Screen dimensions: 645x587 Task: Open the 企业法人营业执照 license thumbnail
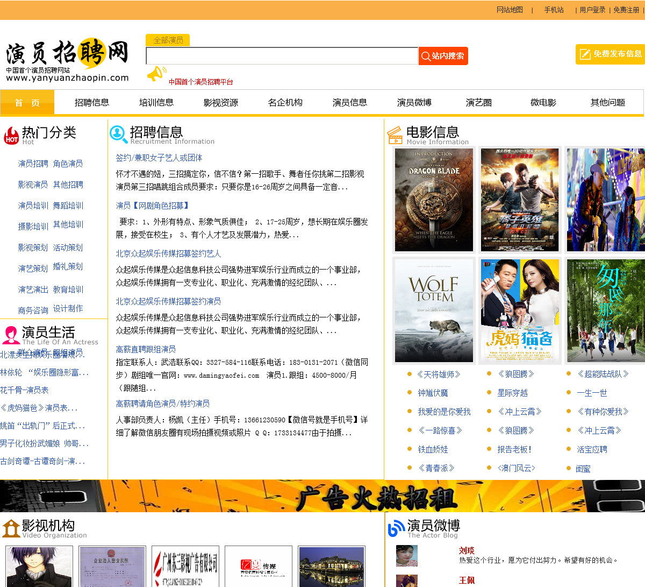(x=112, y=567)
